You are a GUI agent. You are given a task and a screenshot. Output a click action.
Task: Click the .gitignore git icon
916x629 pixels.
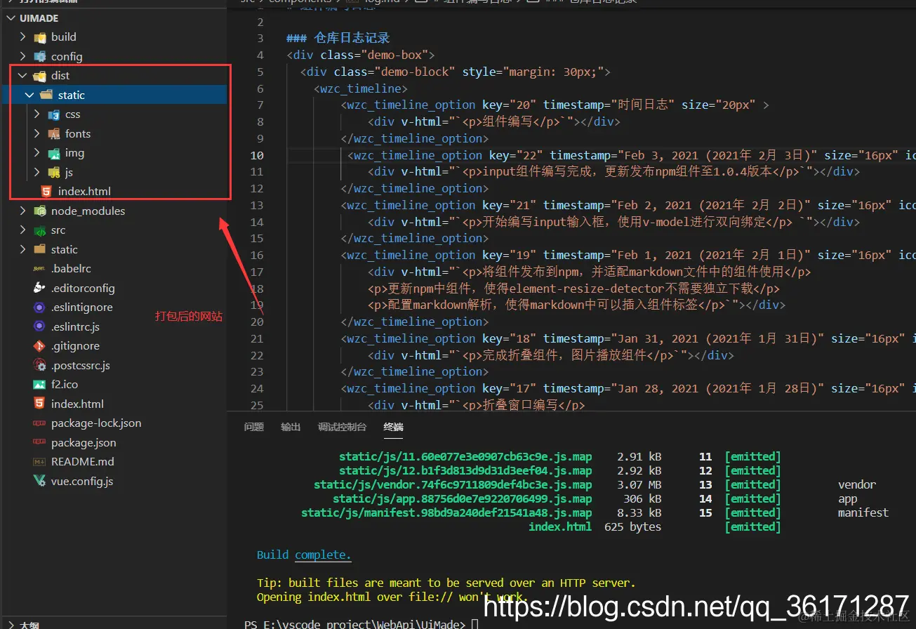(x=40, y=346)
